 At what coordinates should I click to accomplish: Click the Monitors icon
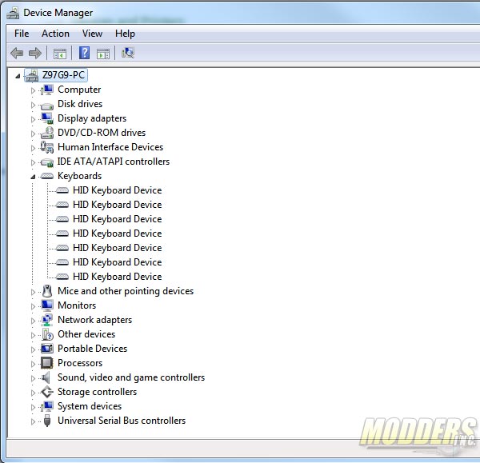pos(47,305)
